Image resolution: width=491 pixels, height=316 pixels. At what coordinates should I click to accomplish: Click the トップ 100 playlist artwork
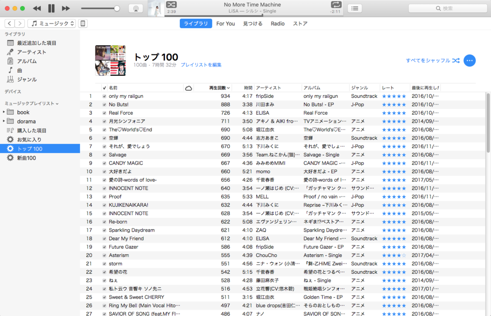coord(111,60)
